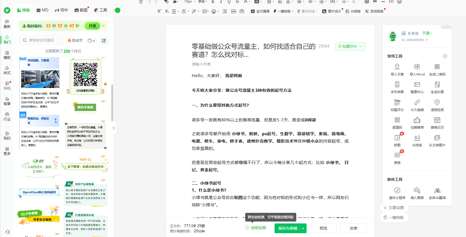Click the 违规检测 tool in right panel

coord(437,105)
